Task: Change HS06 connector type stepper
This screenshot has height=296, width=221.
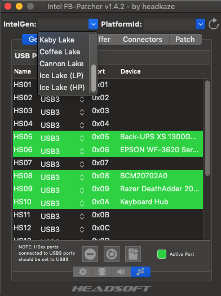Action: tap(82, 151)
